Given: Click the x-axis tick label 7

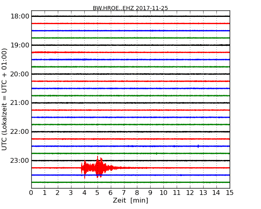Looking at the screenshot, I should point(124,193).
